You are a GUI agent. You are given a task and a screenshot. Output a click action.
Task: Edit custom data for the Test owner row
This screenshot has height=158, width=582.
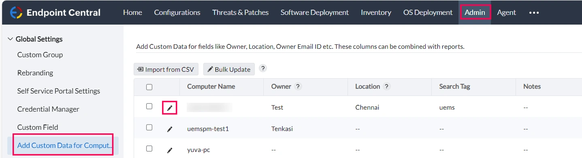170,108
